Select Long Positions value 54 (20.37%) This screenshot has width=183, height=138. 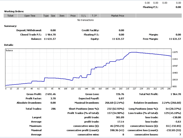pyautogui.click(x=173, y=109)
